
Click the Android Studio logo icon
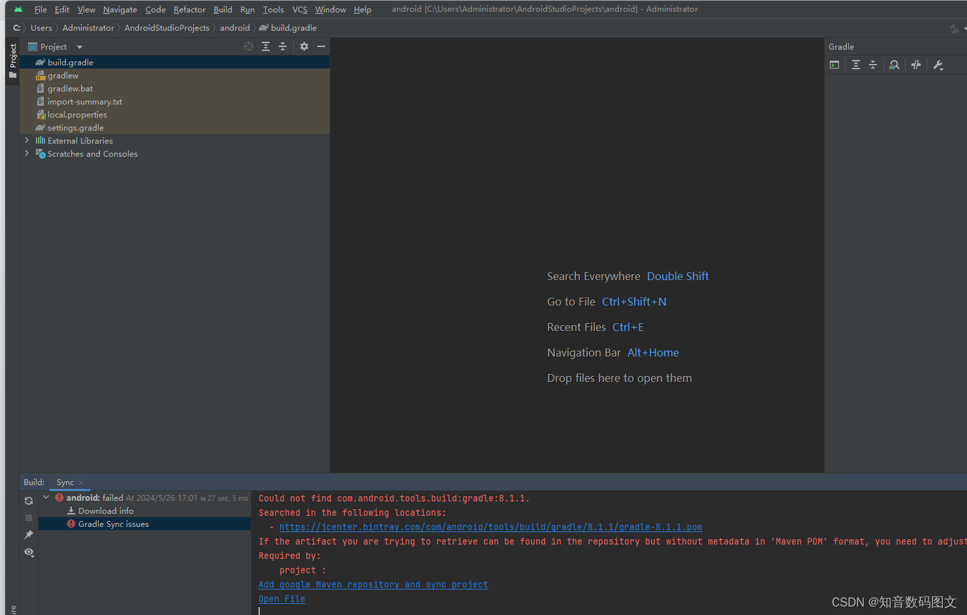point(18,9)
